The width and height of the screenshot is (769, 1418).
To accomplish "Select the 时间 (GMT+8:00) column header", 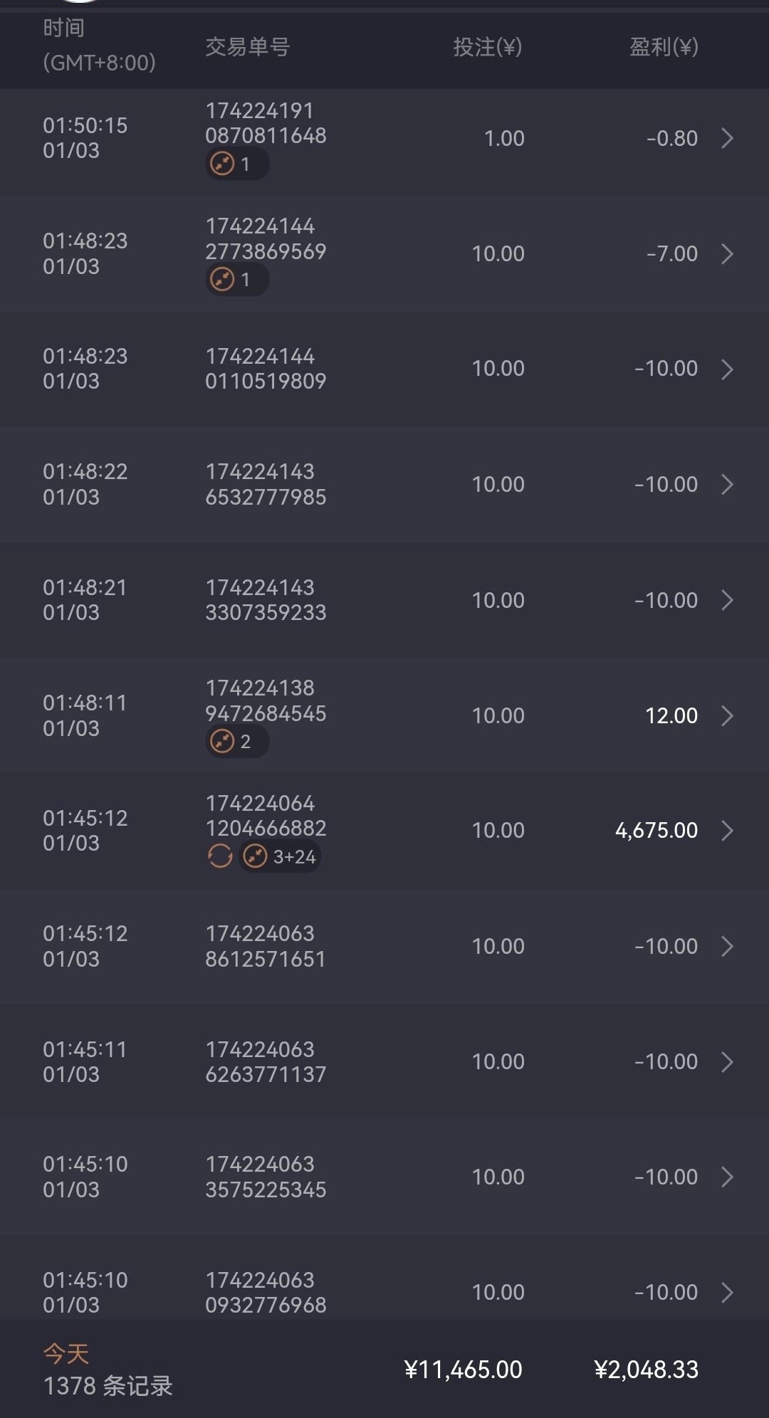I will point(99,46).
